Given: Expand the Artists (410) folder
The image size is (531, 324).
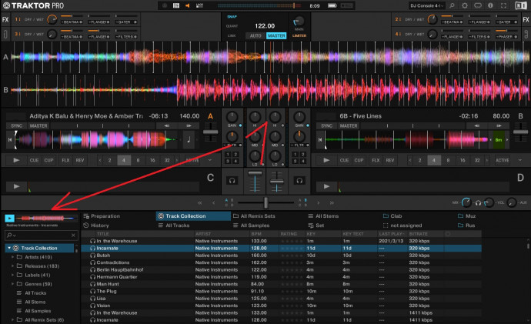Looking at the screenshot, I should click(12, 257).
